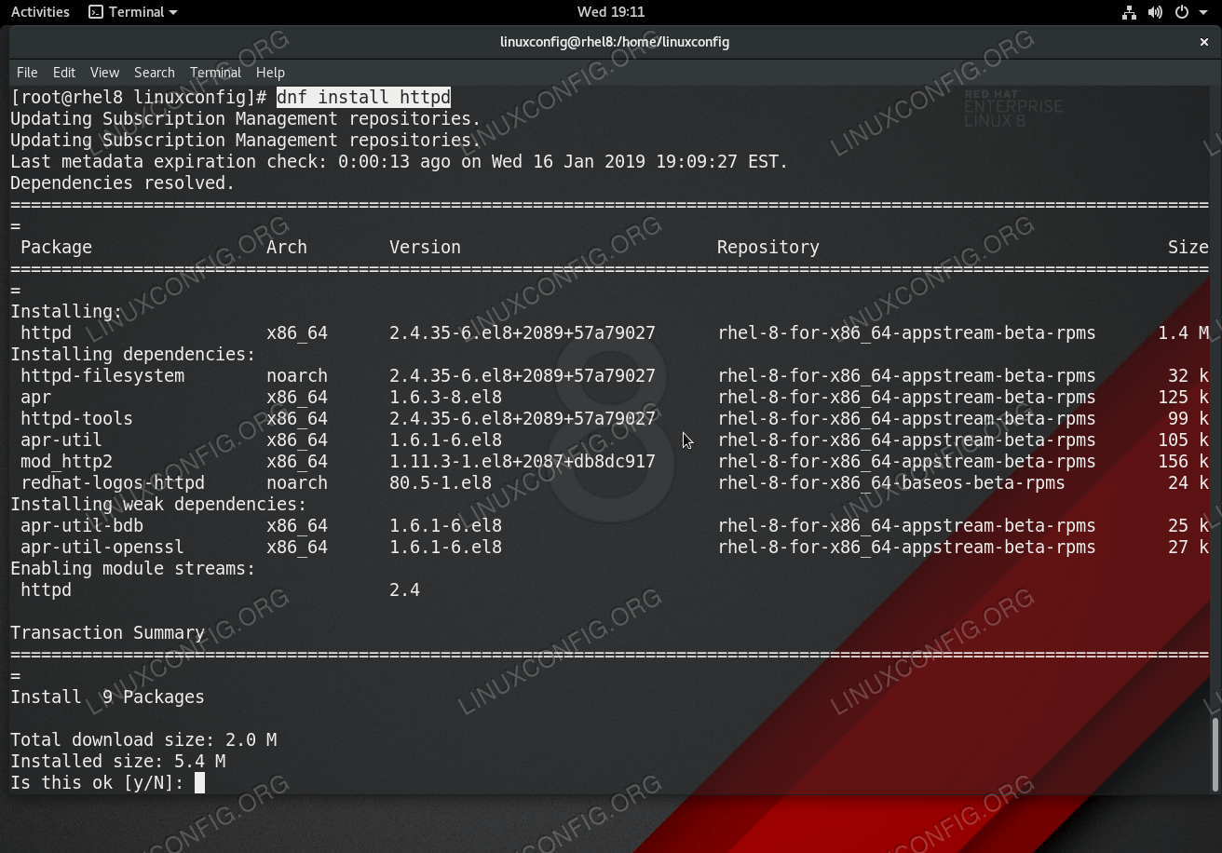Click the 99 k size value
Image resolution: width=1222 pixels, height=853 pixels.
click(1188, 419)
